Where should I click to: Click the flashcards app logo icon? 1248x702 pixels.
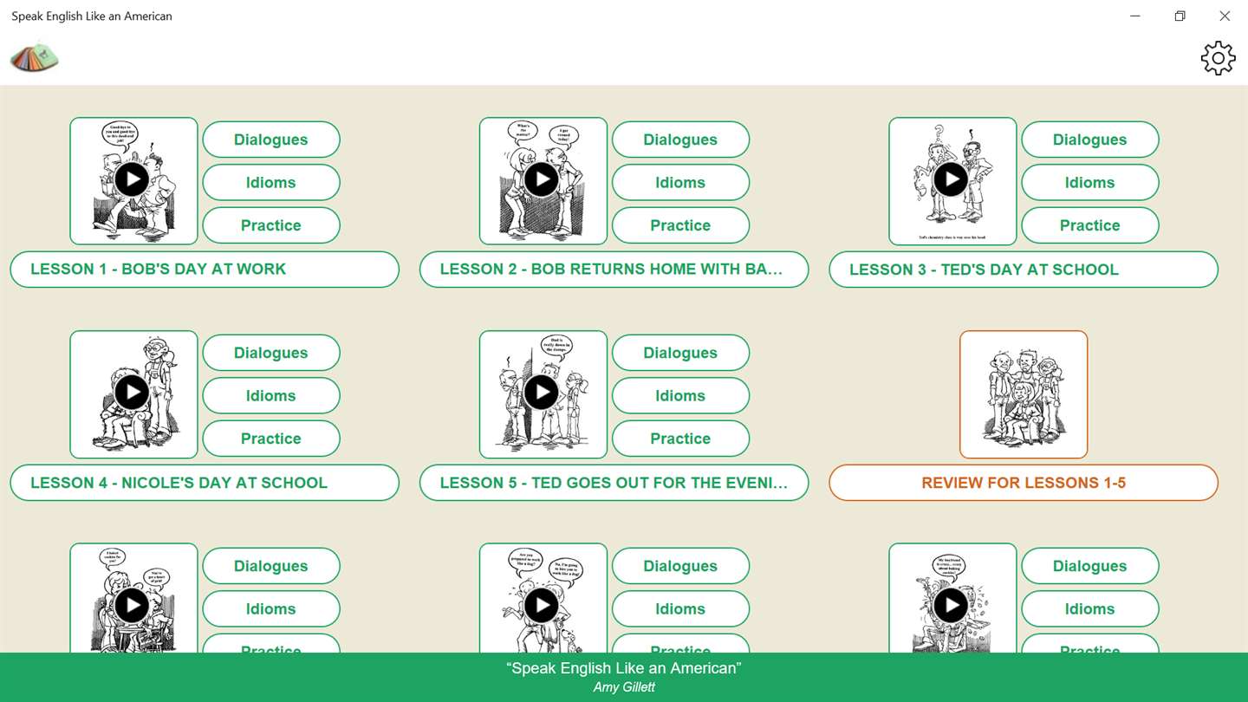(x=35, y=56)
